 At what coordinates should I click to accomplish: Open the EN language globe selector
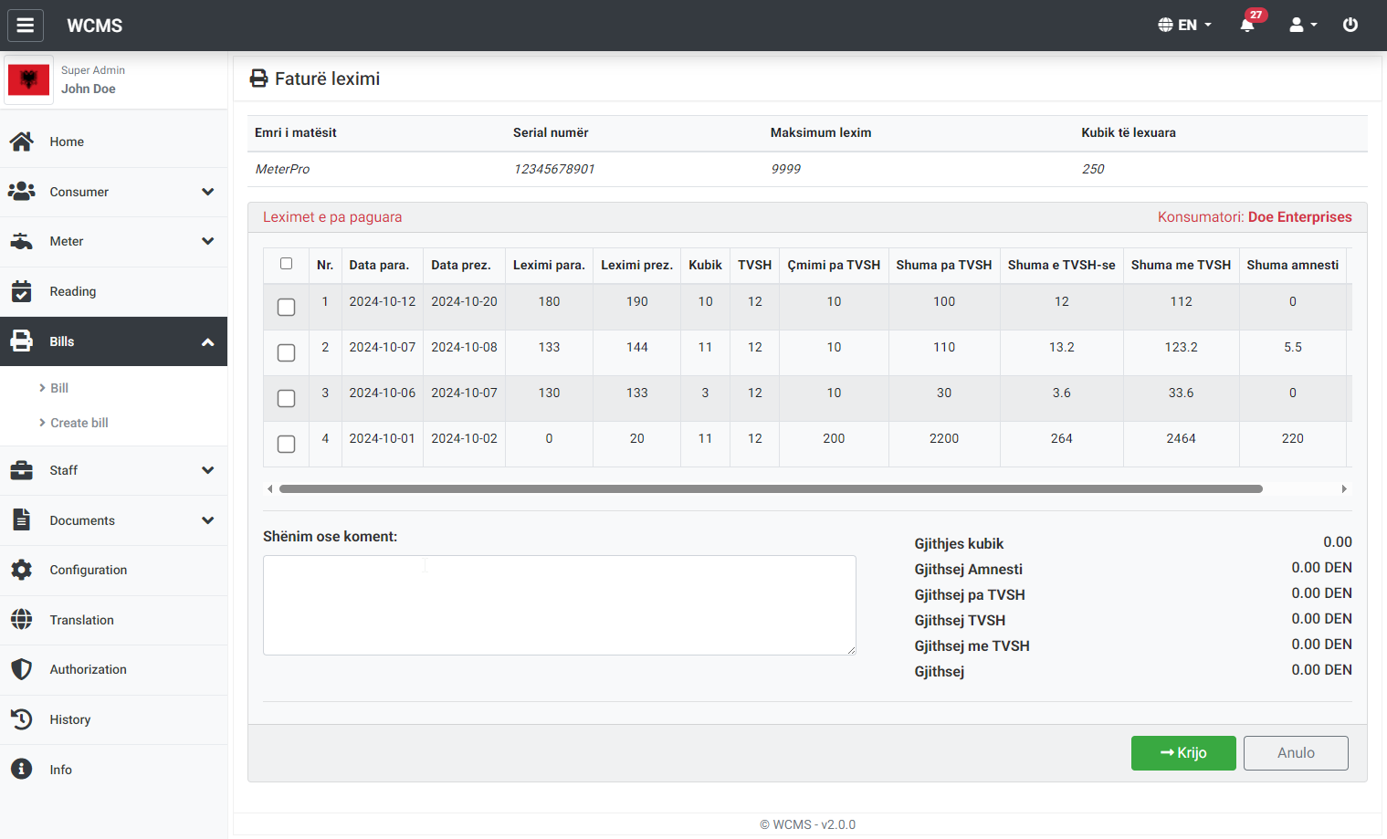click(1184, 26)
